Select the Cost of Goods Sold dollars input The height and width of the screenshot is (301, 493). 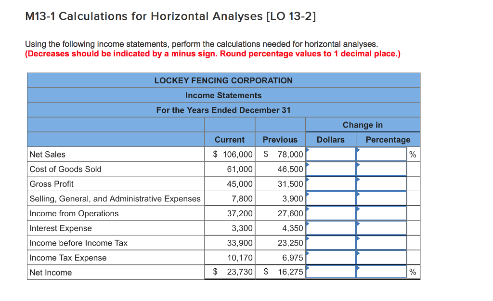pos(331,169)
